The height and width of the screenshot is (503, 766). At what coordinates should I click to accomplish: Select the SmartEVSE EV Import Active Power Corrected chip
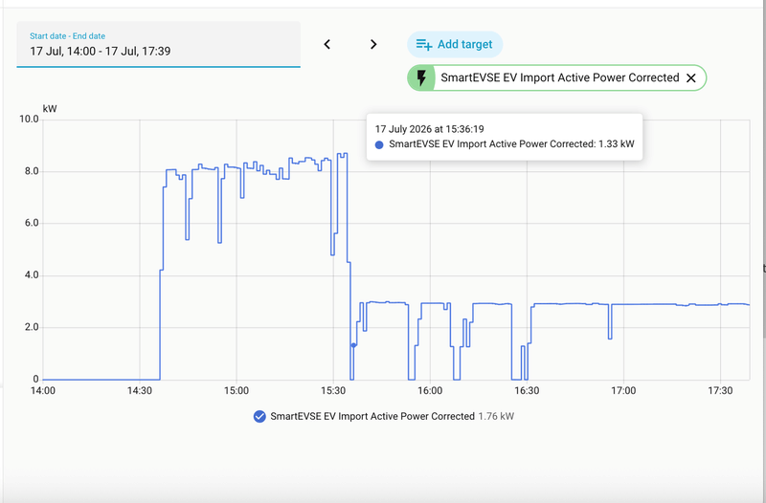pos(557,77)
